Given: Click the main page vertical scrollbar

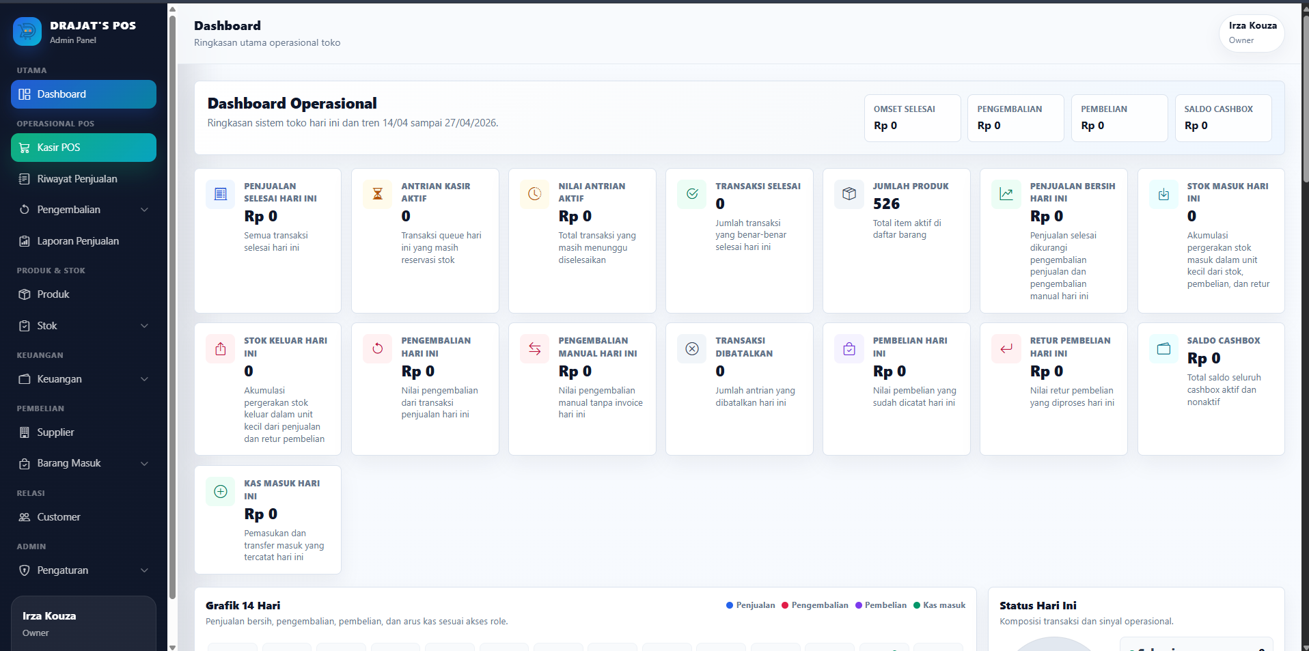Looking at the screenshot, I should pos(1306,99).
